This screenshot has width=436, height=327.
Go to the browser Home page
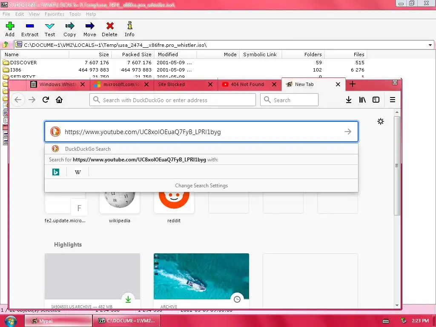59,100
